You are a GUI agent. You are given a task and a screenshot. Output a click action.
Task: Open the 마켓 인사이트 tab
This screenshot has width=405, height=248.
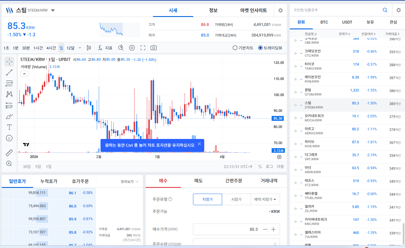click(253, 10)
